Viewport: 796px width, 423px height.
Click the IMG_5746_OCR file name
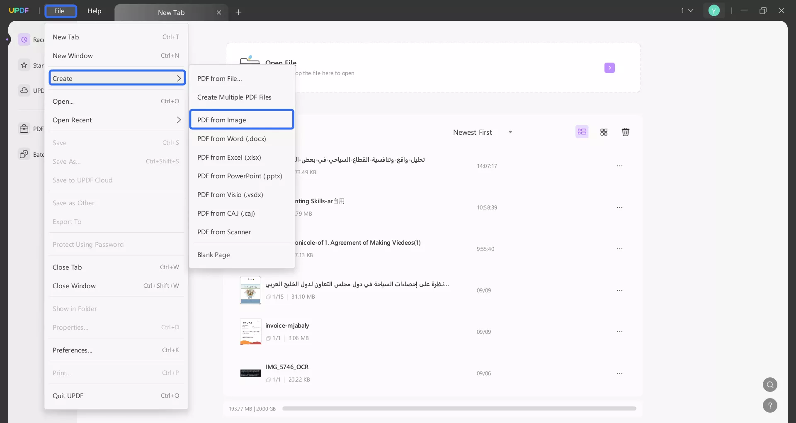click(287, 367)
